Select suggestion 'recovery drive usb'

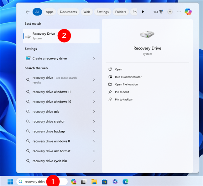click(60, 112)
